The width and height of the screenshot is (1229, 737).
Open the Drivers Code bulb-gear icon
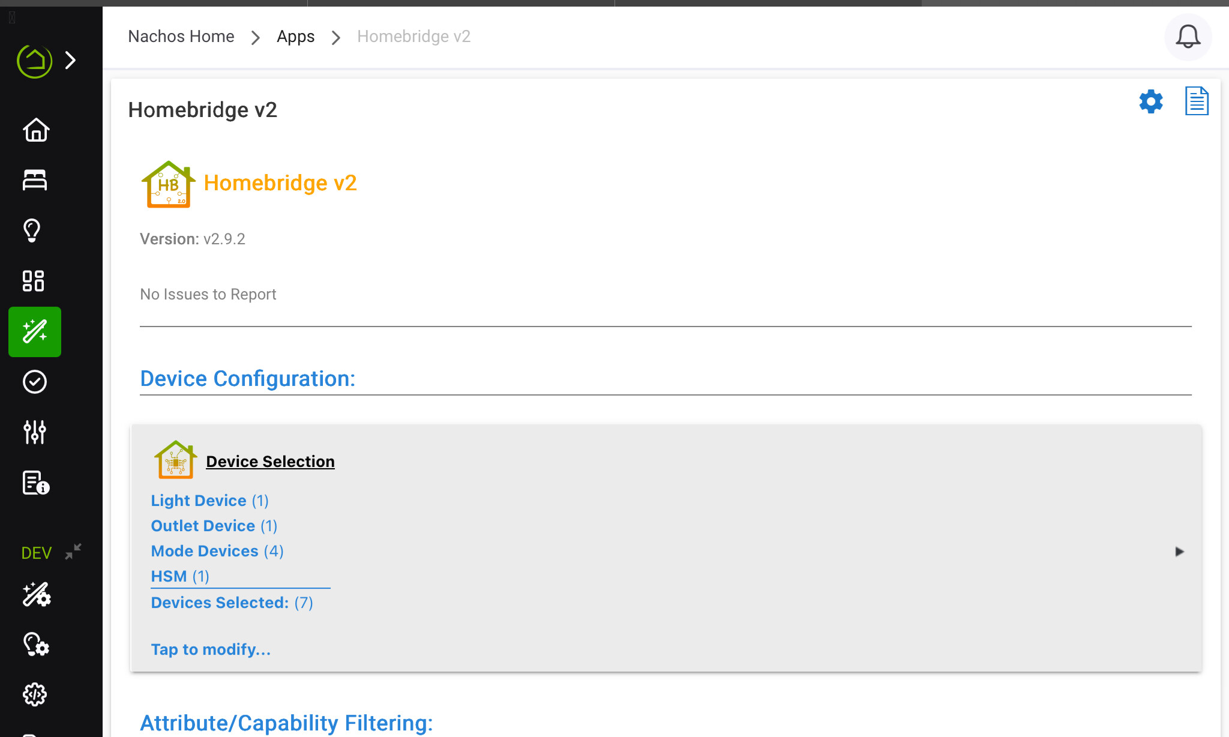36,645
